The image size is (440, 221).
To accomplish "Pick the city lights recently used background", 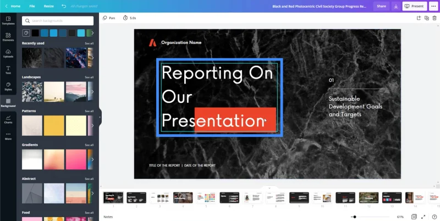I will click(76, 58).
